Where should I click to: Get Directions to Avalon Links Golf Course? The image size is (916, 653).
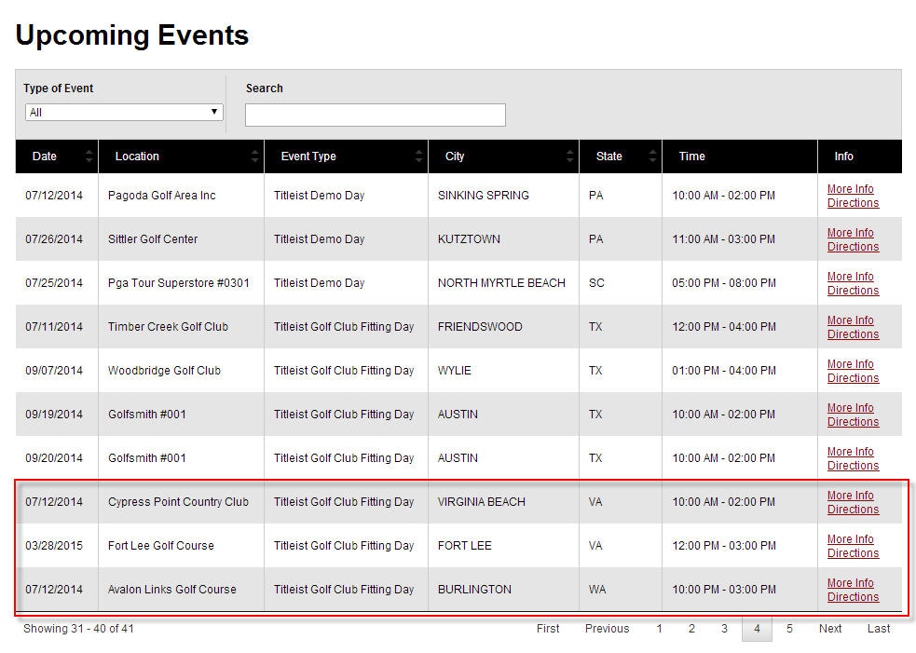click(x=853, y=597)
